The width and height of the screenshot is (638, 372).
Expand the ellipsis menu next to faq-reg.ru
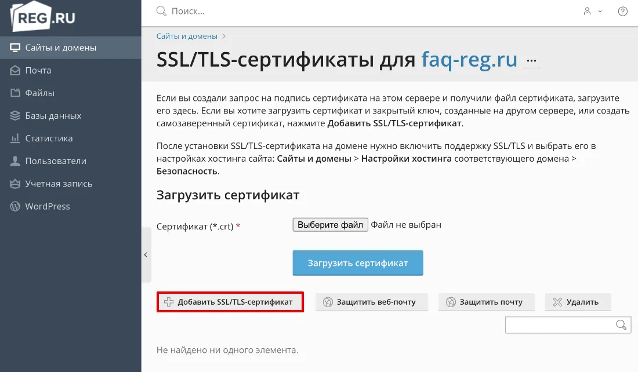click(x=532, y=60)
